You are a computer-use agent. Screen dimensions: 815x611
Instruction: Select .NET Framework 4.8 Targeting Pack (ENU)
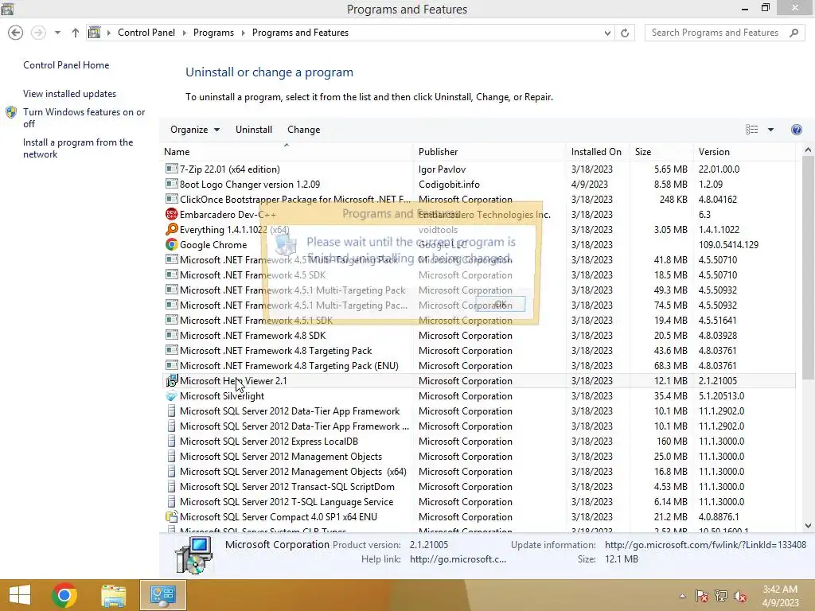pyautogui.click(x=478, y=366)
